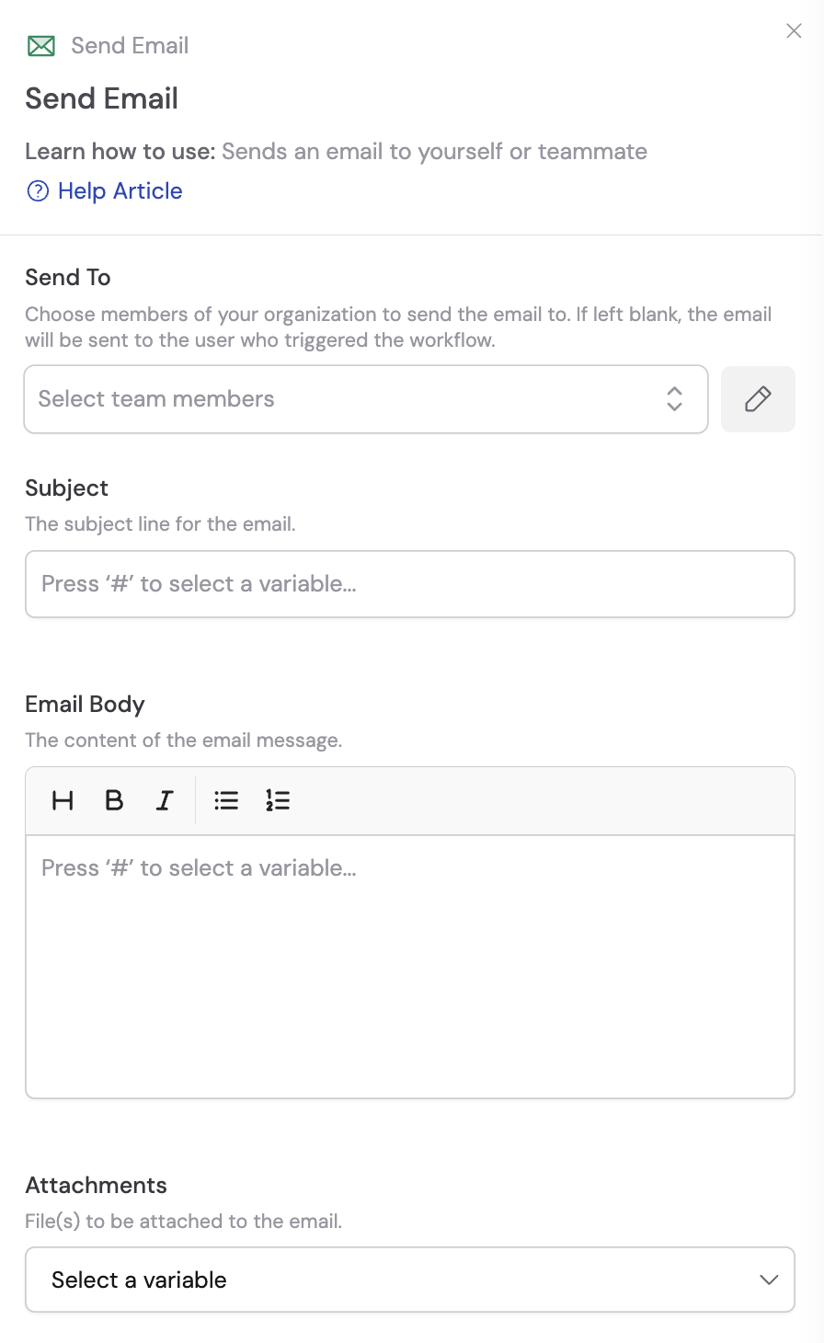Focus the Subject input field
824x1343 pixels.
click(410, 583)
